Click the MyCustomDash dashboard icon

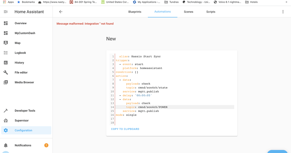6,33
